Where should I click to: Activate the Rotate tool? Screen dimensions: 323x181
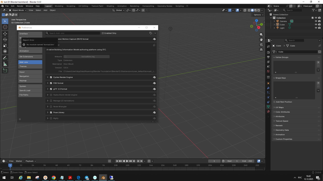[5, 39]
